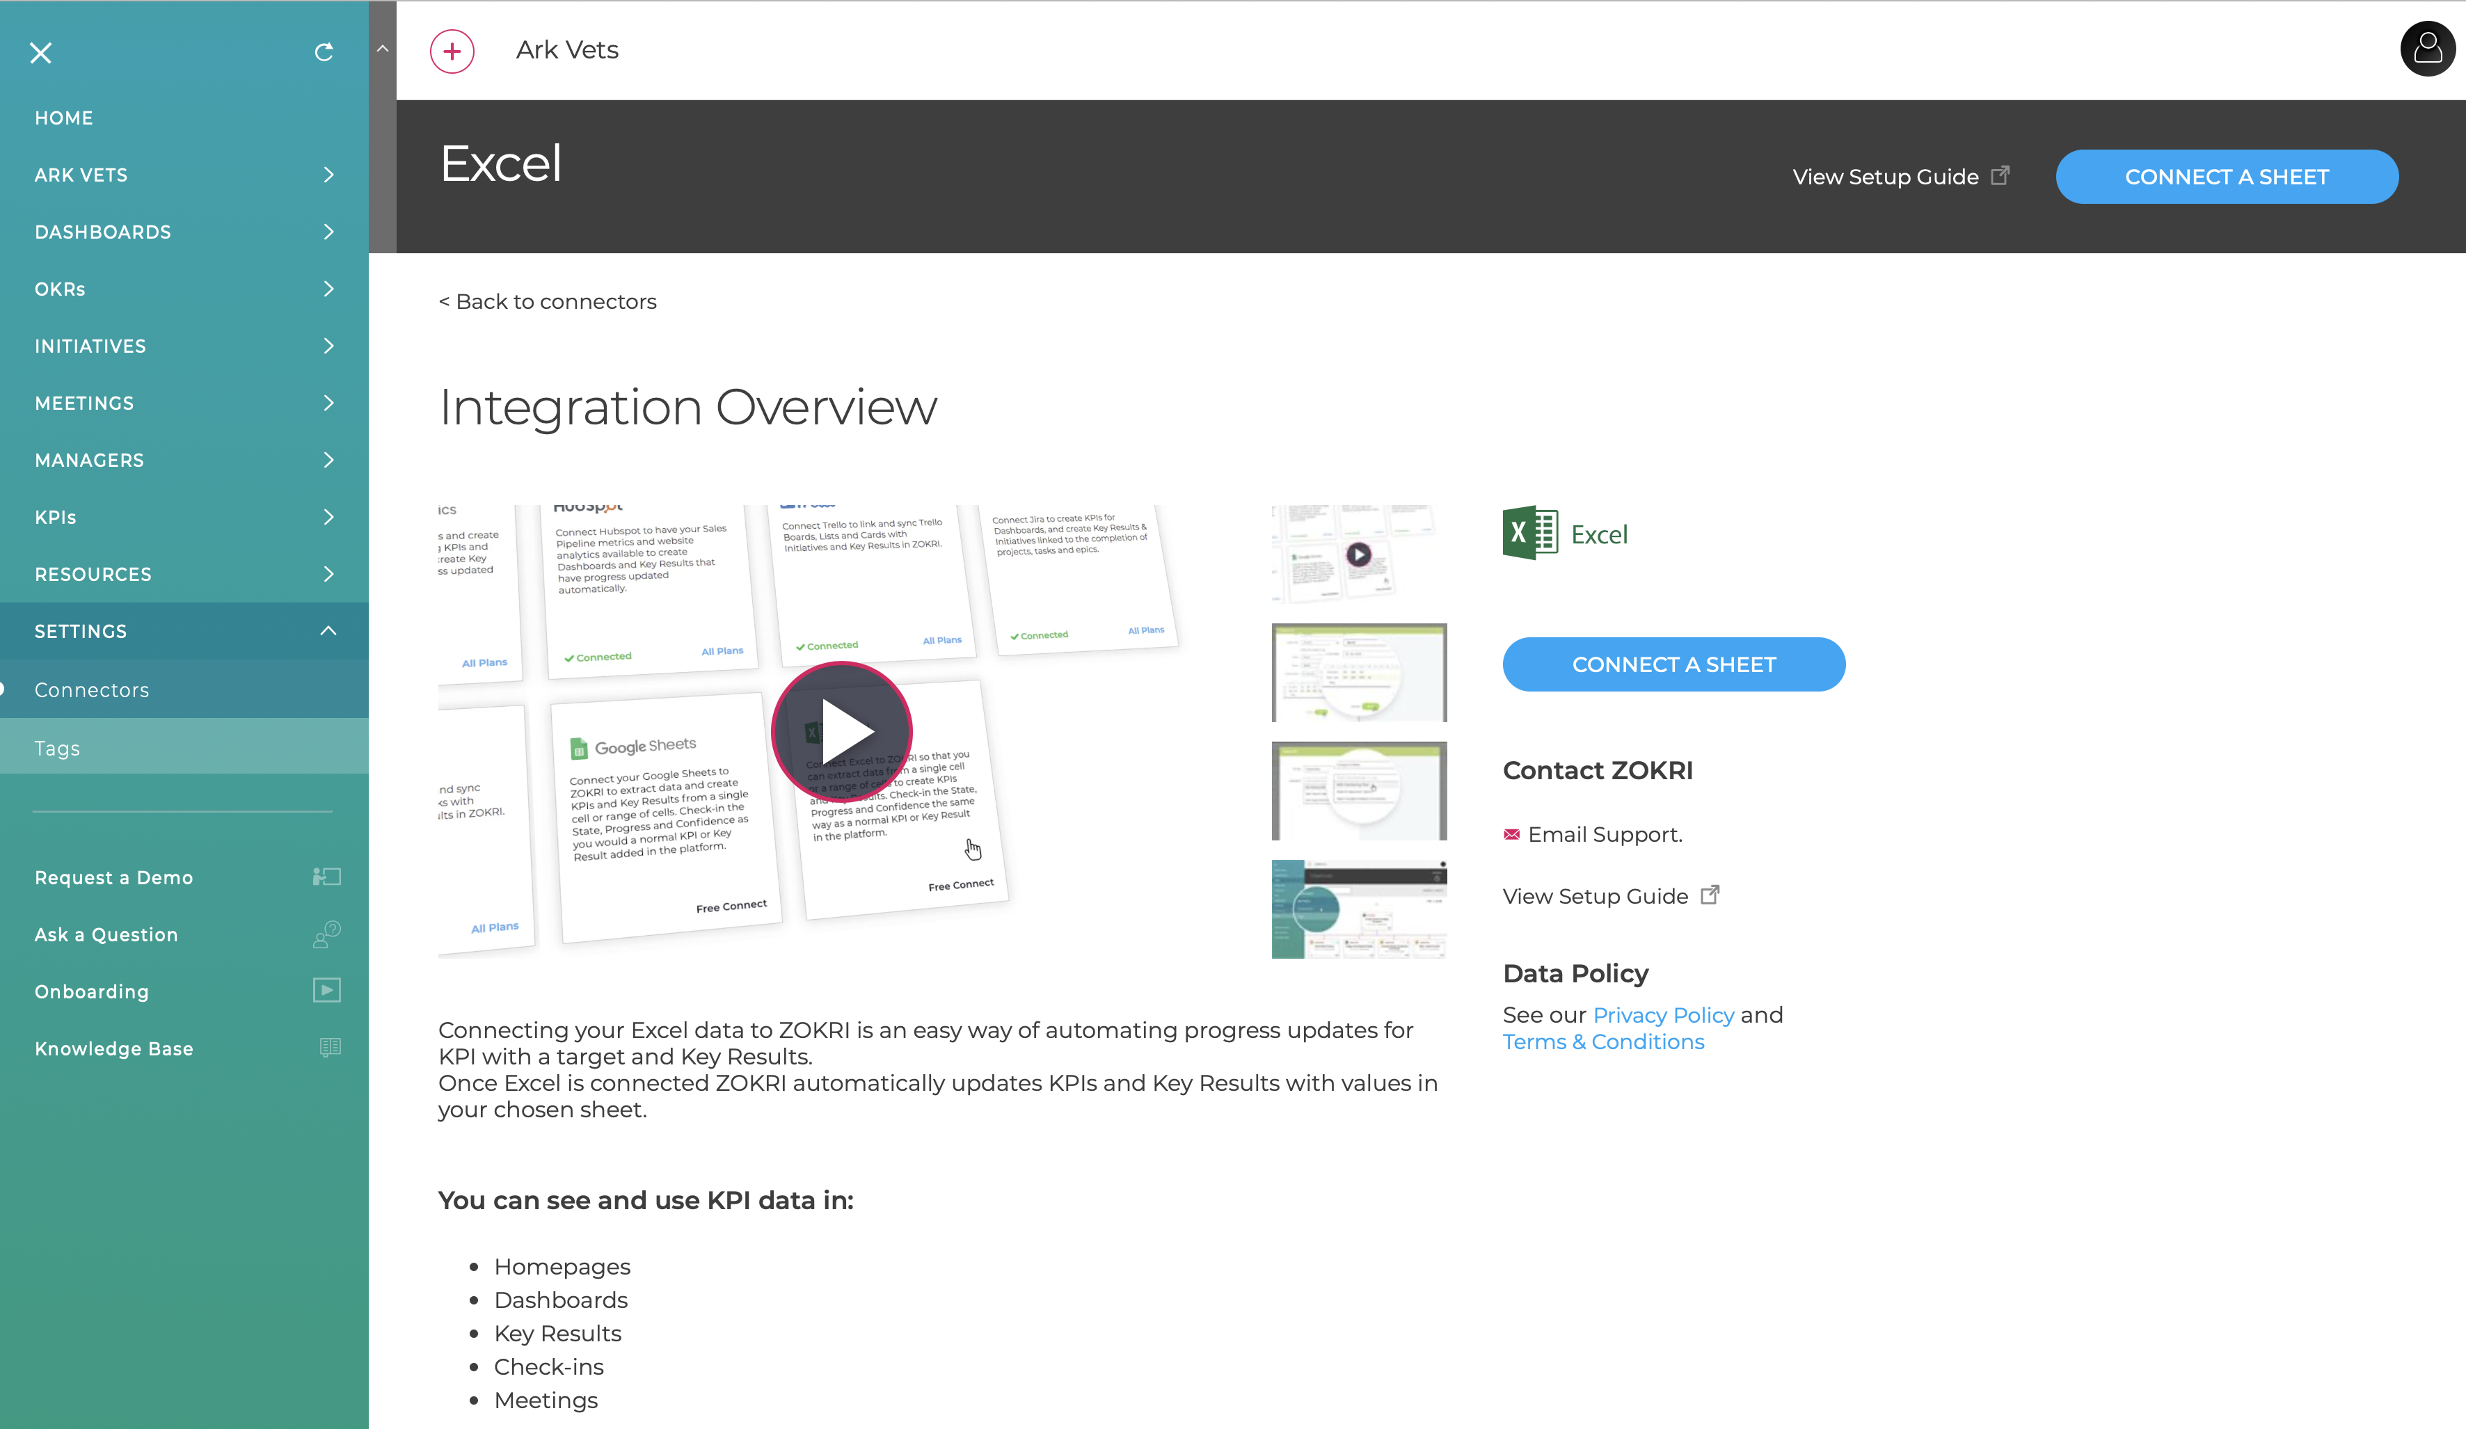Select the KPIs menu label

point(55,518)
